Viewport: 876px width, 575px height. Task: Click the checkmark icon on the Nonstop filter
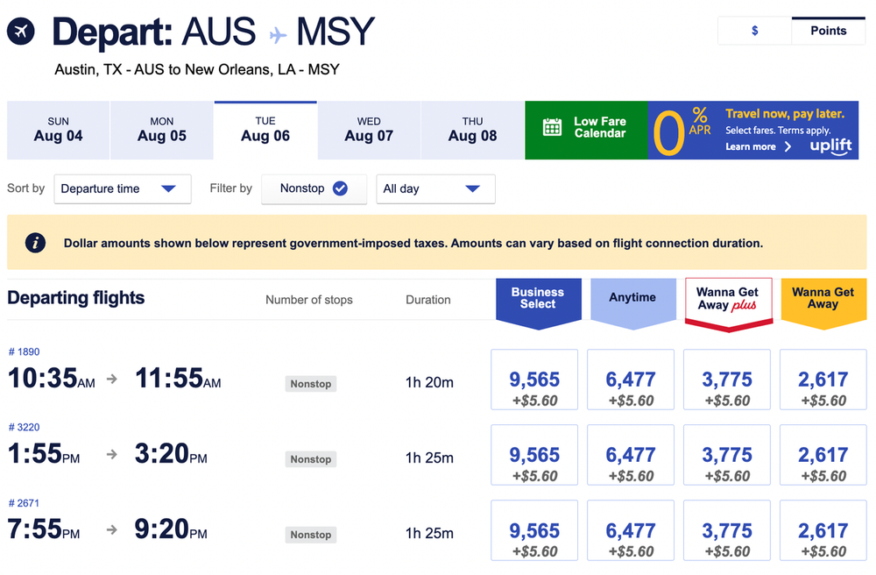340,188
